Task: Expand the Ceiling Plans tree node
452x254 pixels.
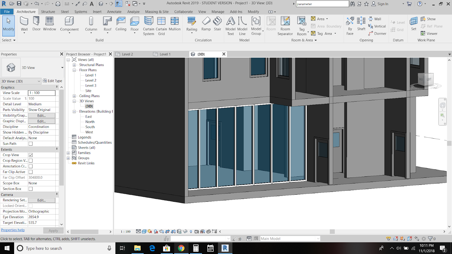Action: [x=74, y=96]
